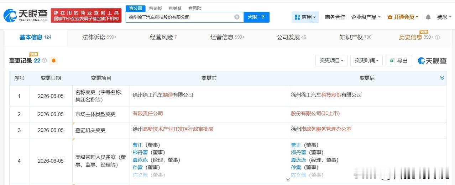Switch to the 历史信息 tab
This screenshot has width=455, height=185.
pyautogui.click(x=416, y=37)
